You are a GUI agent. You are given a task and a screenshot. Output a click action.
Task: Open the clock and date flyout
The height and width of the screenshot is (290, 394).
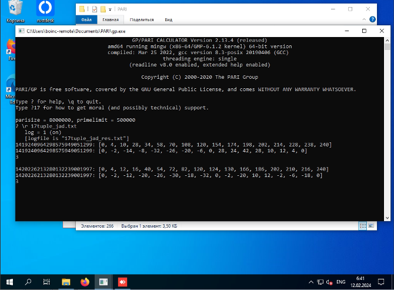click(360, 282)
